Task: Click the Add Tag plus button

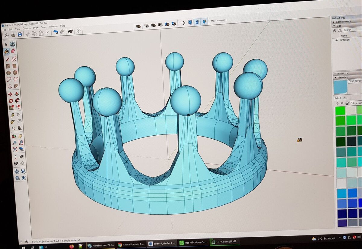Action: pyautogui.click(x=334, y=30)
